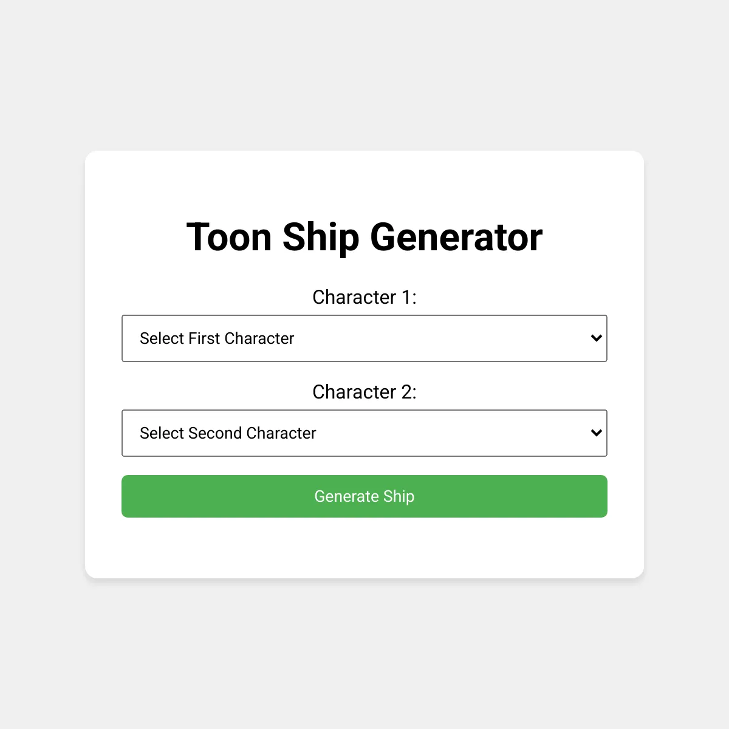Click the word "Toon" in the title
Screen dimensions: 729x729
229,237
